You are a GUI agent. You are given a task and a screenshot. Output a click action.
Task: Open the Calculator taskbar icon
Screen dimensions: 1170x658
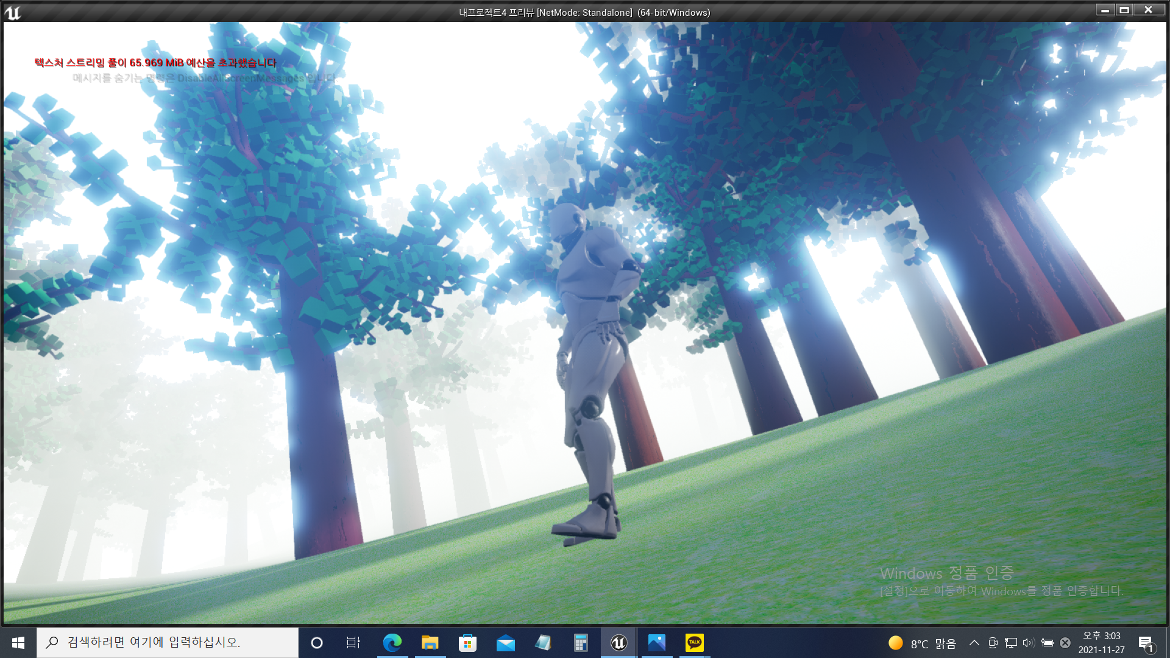pos(581,643)
